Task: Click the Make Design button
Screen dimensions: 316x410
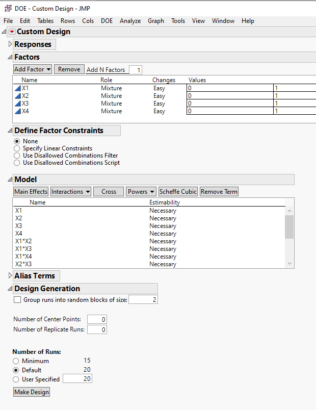Action: pyautogui.click(x=31, y=392)
